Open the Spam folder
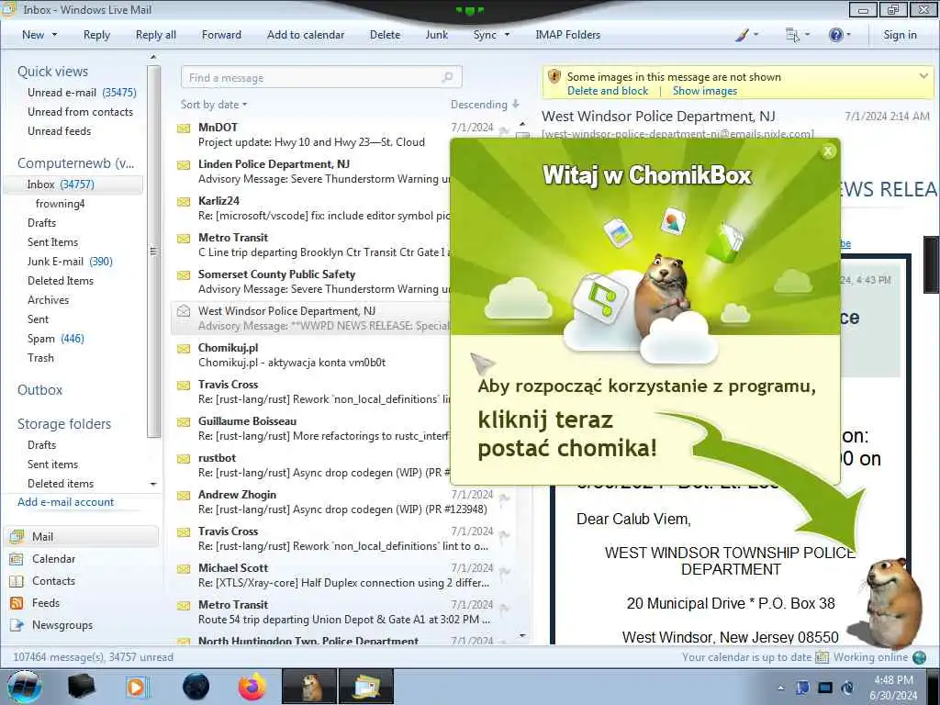 pyautogui.click(x=56, y=338)
